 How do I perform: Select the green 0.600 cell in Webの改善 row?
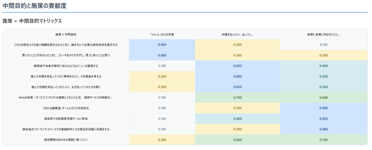click(323, 97)
